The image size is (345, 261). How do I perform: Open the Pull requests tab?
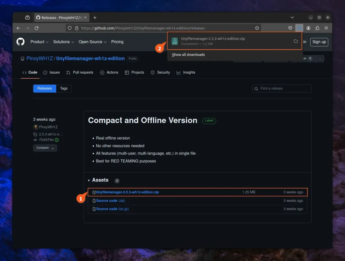pyautogui.click(x=80, y=72)
